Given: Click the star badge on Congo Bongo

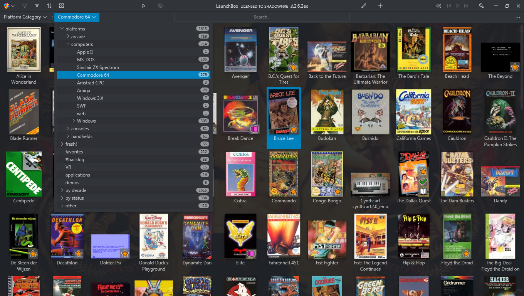Looking at the screenshot, I should 338,192.
